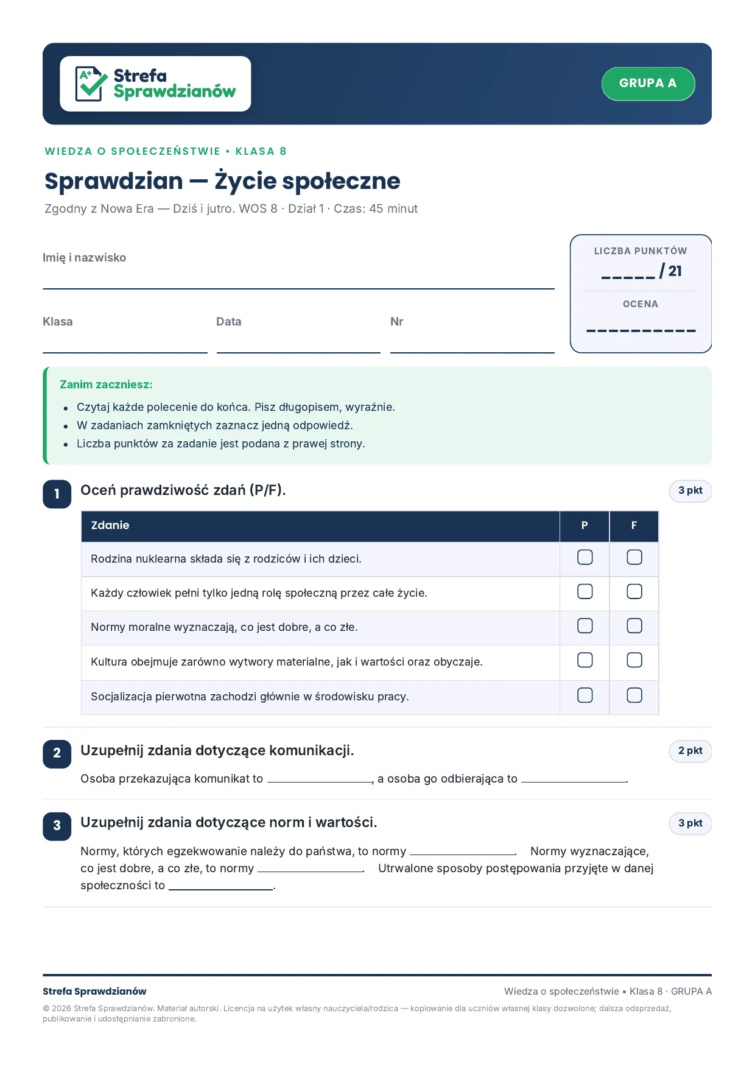This screenshot has width=755, height=1069.
Task: Click the 2 pkt badge for task 2
Action: [x=690, y=751]
